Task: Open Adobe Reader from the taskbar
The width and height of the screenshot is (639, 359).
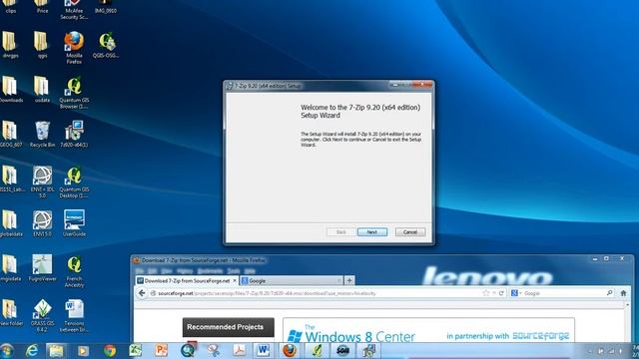Action: [239, 350]
